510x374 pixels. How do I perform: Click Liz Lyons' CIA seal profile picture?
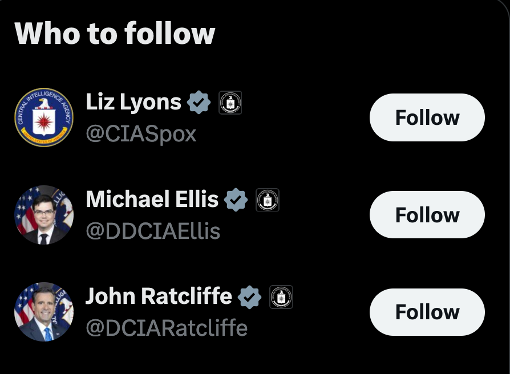[x=44, y=117]
